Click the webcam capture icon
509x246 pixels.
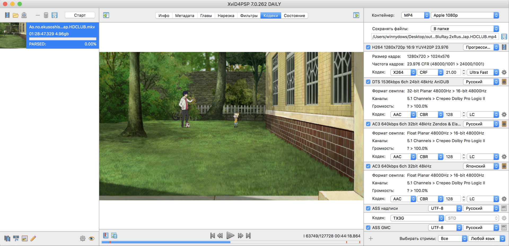pos(24,15)
